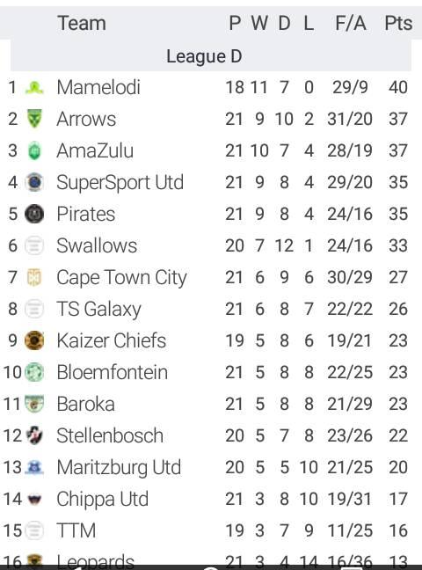Sort by the Pts column header
The height and width of the screenshot is (570, 422).
pyautogui.click(x=398, y=23)
